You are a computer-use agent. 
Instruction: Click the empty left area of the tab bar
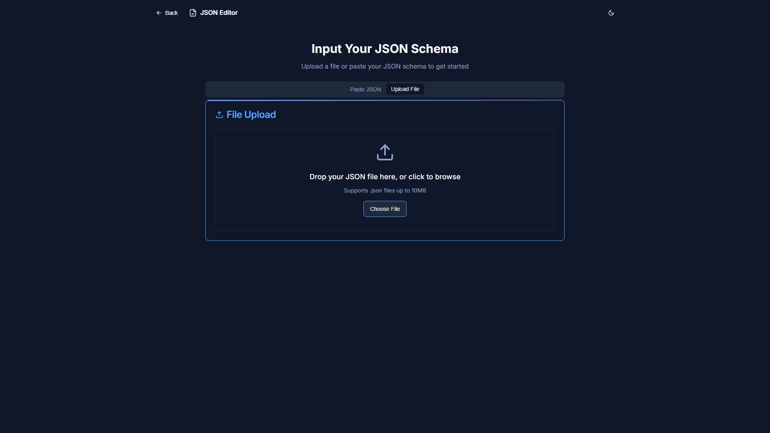pyautogui.click(x=273, y=89)
